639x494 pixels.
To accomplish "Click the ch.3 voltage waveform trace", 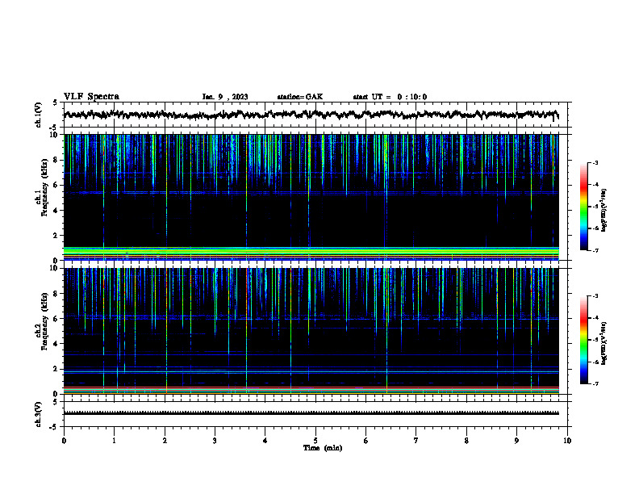I will pos(311,413).
